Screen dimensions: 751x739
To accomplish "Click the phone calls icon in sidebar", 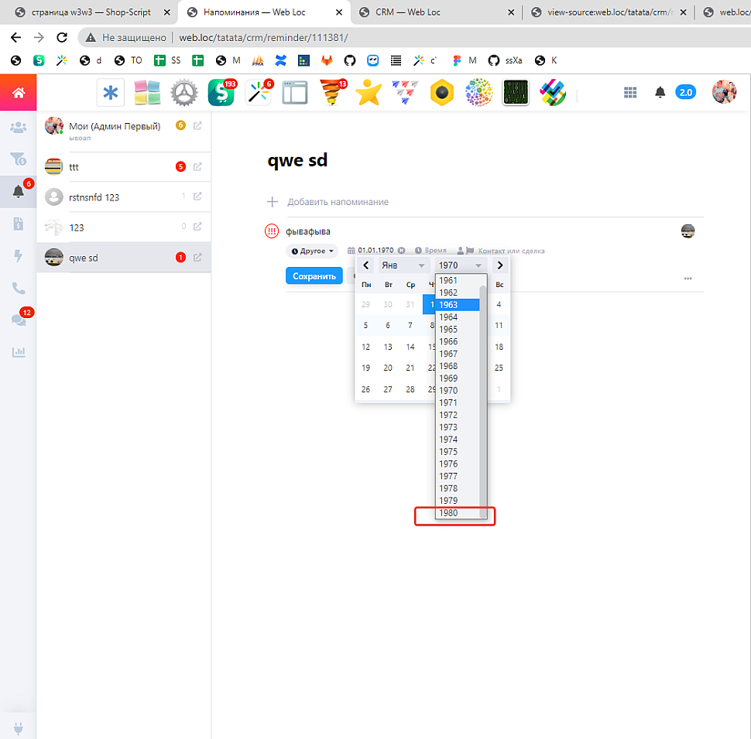I will pos(18,288).
